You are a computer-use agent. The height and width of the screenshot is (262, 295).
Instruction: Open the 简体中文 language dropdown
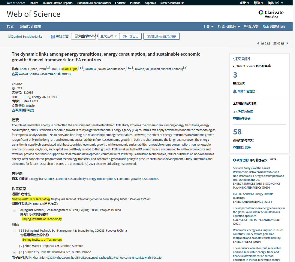pos(275,3)
